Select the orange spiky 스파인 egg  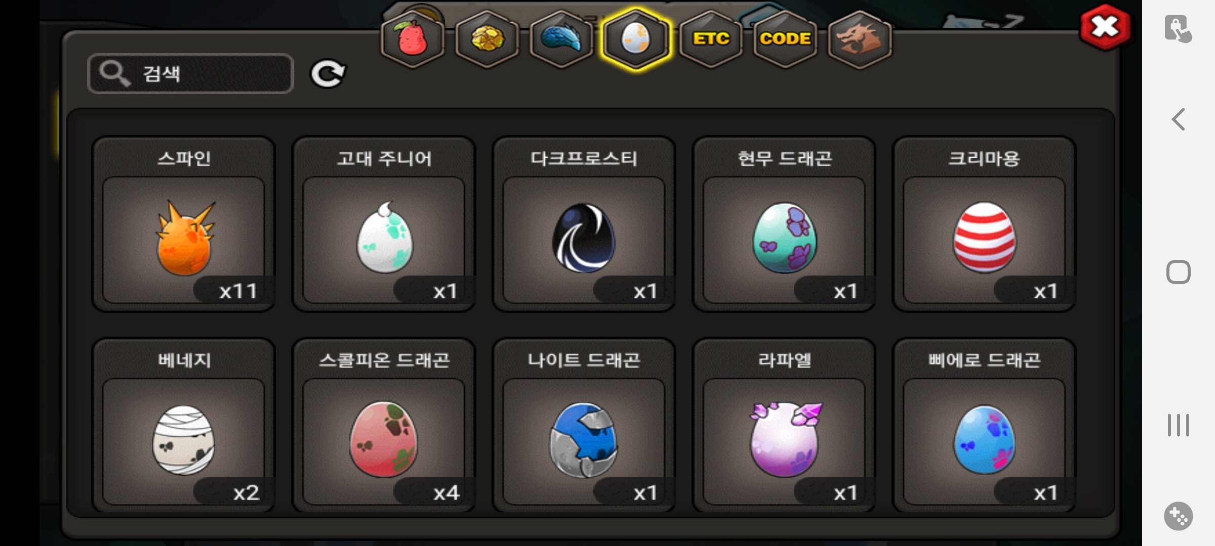click(x=183, y=224)
